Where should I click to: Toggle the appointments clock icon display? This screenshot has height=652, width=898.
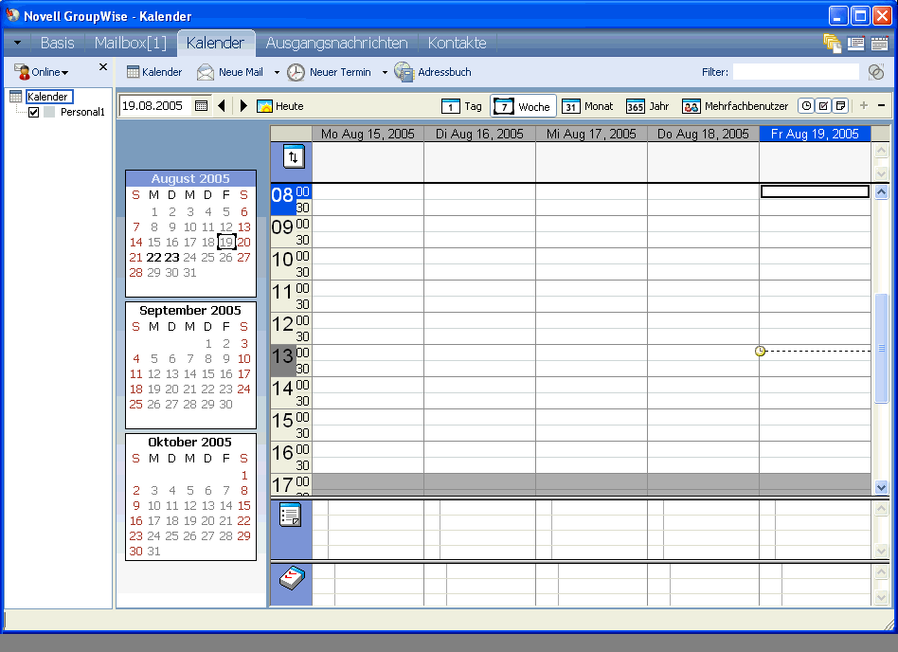(806, 105)
